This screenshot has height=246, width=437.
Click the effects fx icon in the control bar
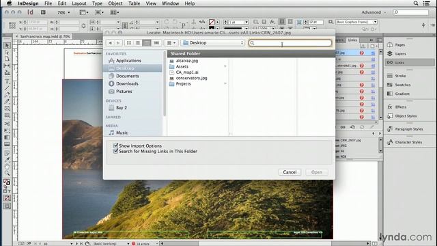pyautogui.click(x=272, y=22)
